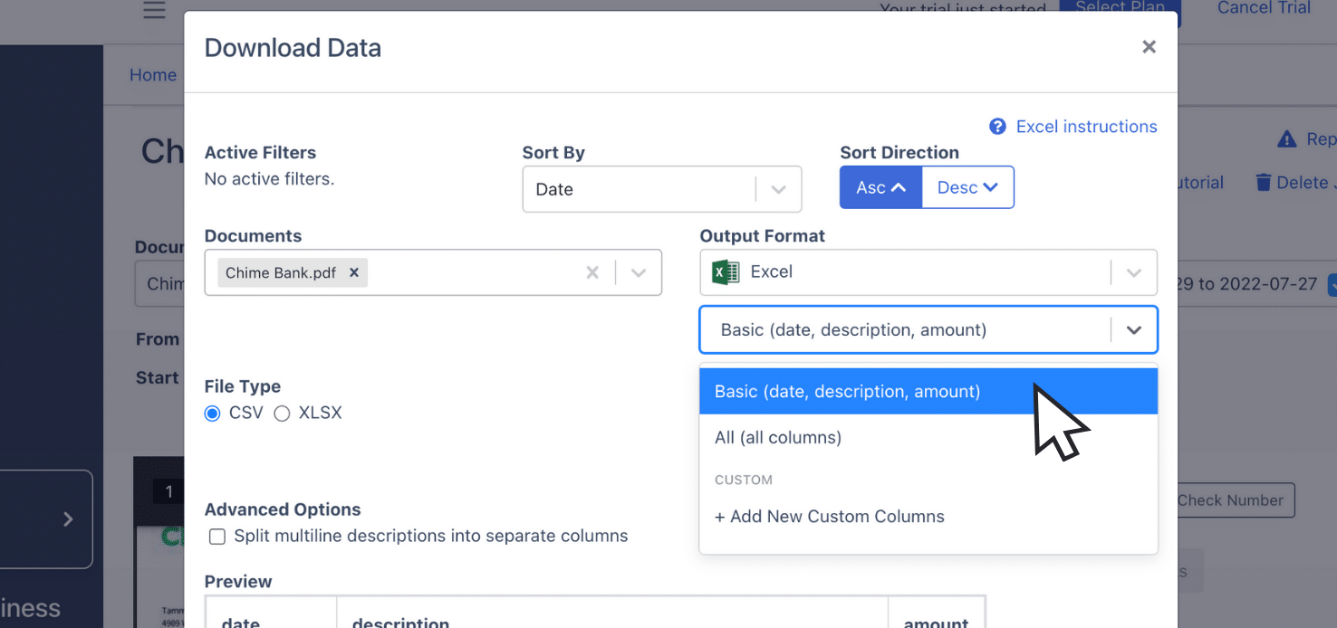1337x628 pixels.
Task: Remove the Chime Bank.pdf document chip
Action: (x=354, y=271)
